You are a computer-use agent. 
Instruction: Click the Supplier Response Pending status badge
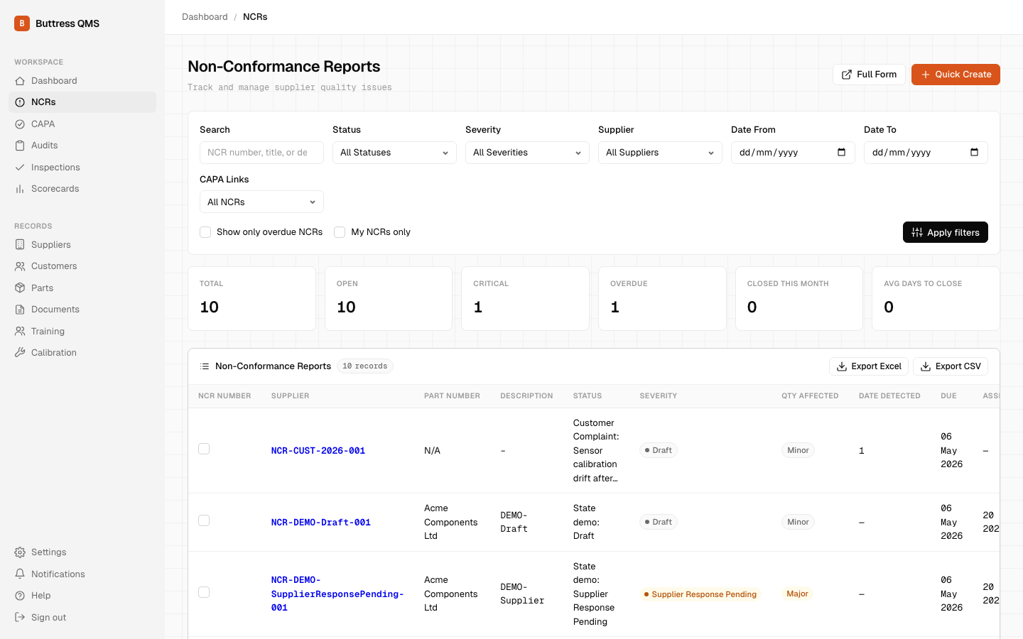pos(700,594)
